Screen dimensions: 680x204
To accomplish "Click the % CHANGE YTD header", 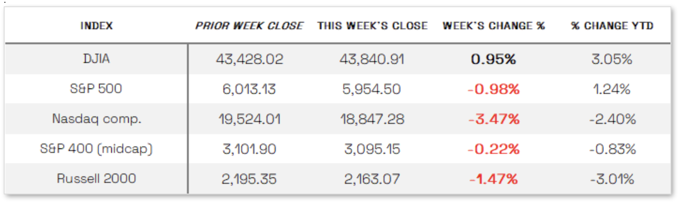I will (612, 26).
